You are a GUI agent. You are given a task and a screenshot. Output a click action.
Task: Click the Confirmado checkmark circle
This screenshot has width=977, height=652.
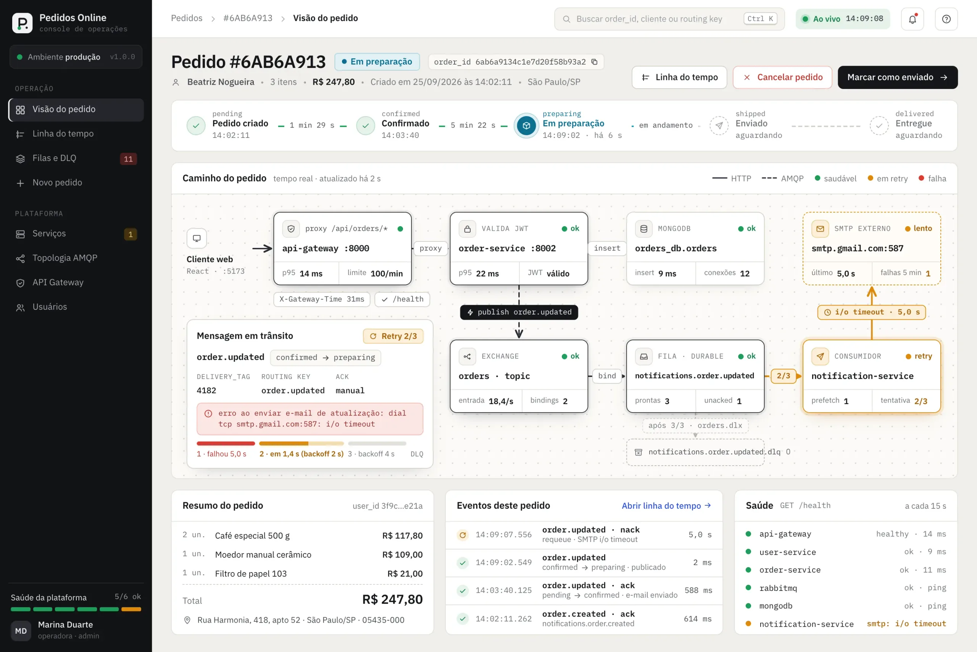tap(366, 125)
